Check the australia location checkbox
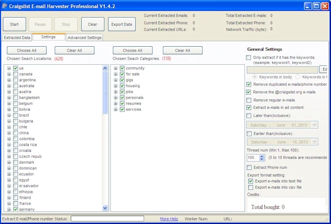This screenshot has width=331, height=224. coord(16,86)
